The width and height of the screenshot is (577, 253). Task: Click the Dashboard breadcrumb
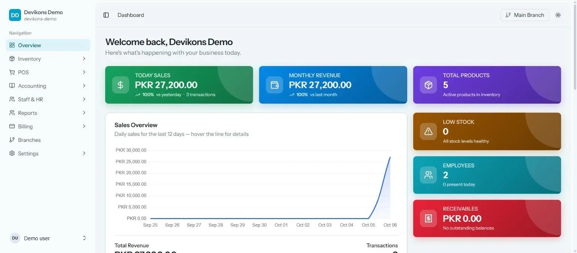point(131,15)
